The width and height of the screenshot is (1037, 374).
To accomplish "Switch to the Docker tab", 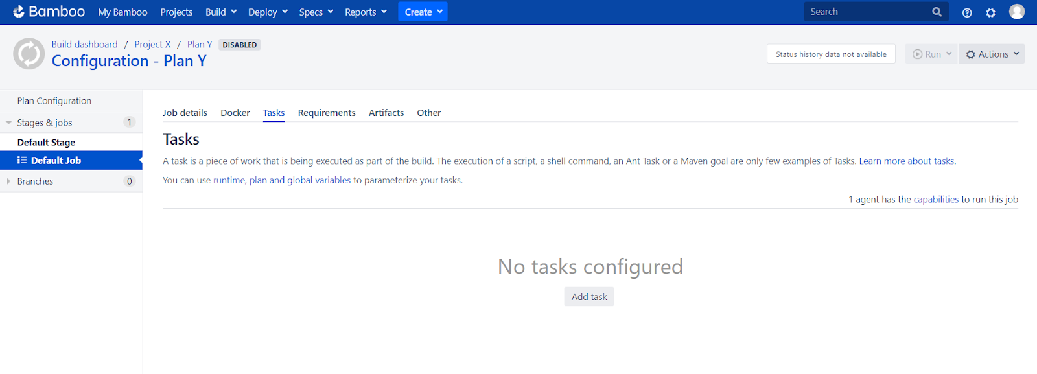I will coord(235,113).
